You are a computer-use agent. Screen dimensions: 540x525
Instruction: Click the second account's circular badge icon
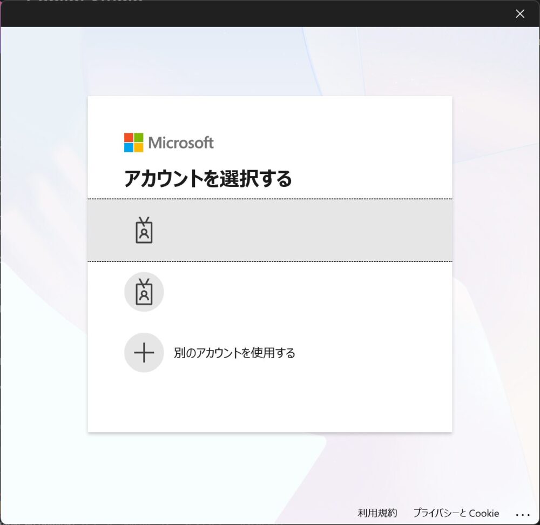tap(144, 292)
